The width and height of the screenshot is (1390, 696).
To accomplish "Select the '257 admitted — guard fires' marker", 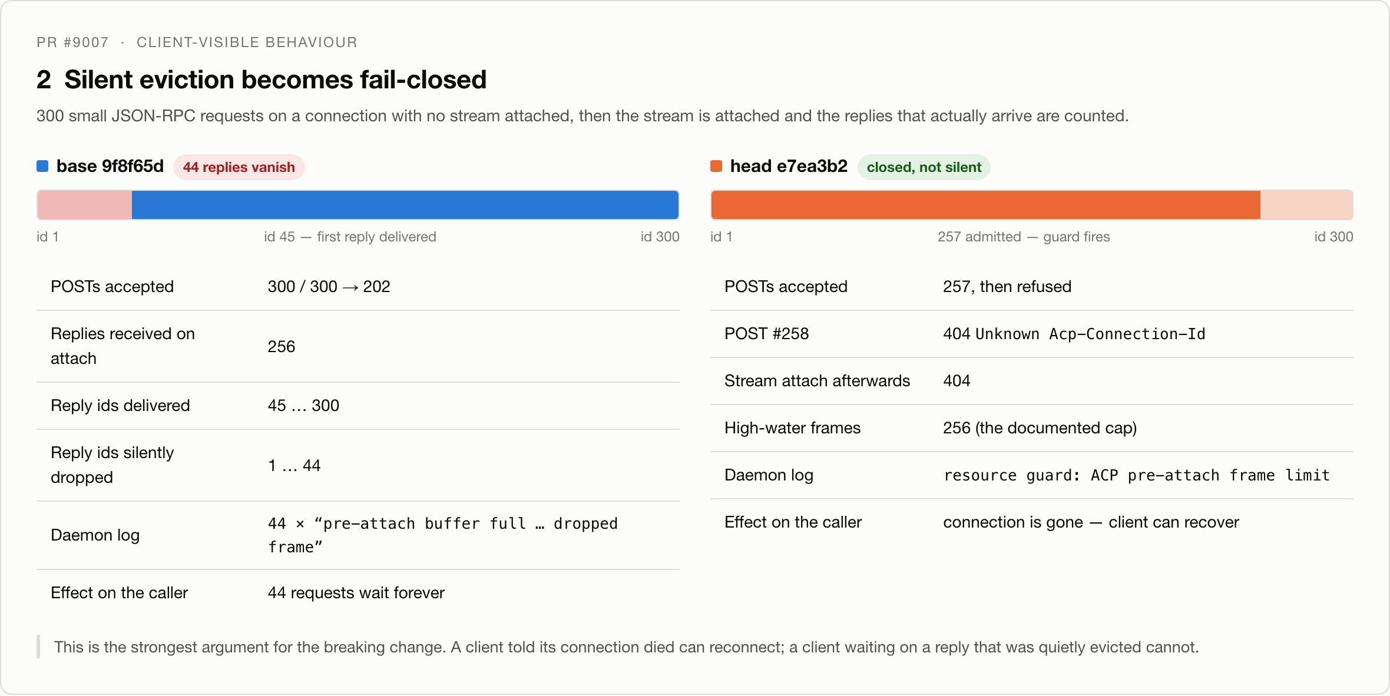I will click(1024, 237).
